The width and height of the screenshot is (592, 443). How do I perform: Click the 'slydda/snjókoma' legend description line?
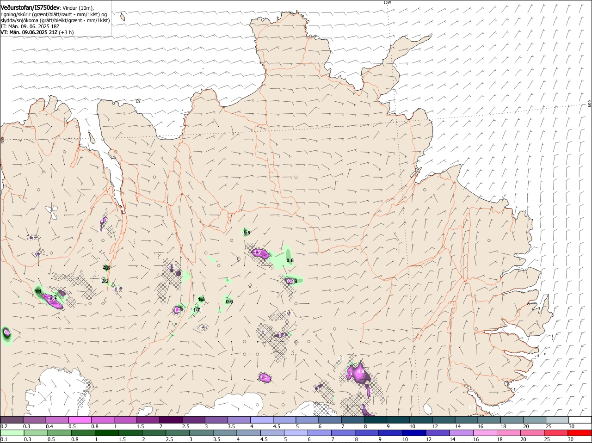coord(55,20)
